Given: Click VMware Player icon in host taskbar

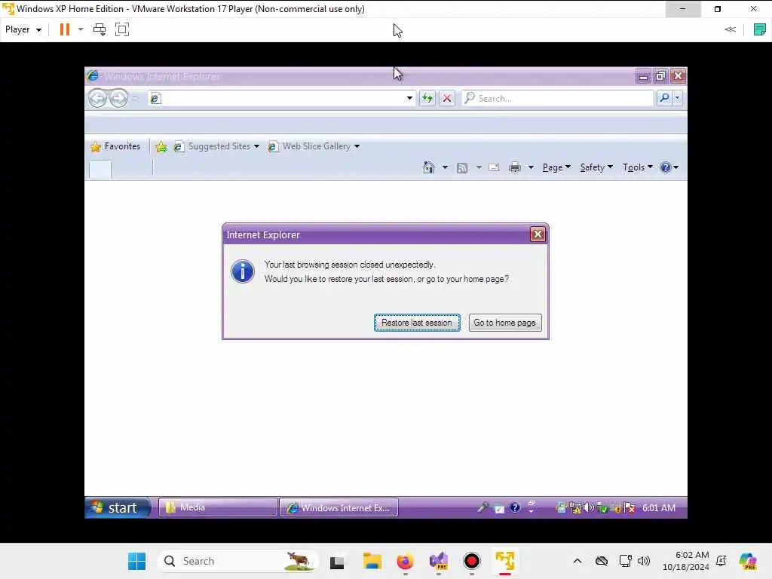Looking at the screenshot, I should tap(505, 561).
